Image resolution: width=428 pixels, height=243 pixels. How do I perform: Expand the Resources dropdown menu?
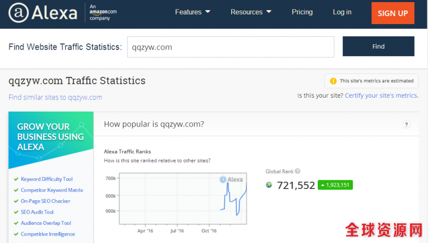coord(251,12)
